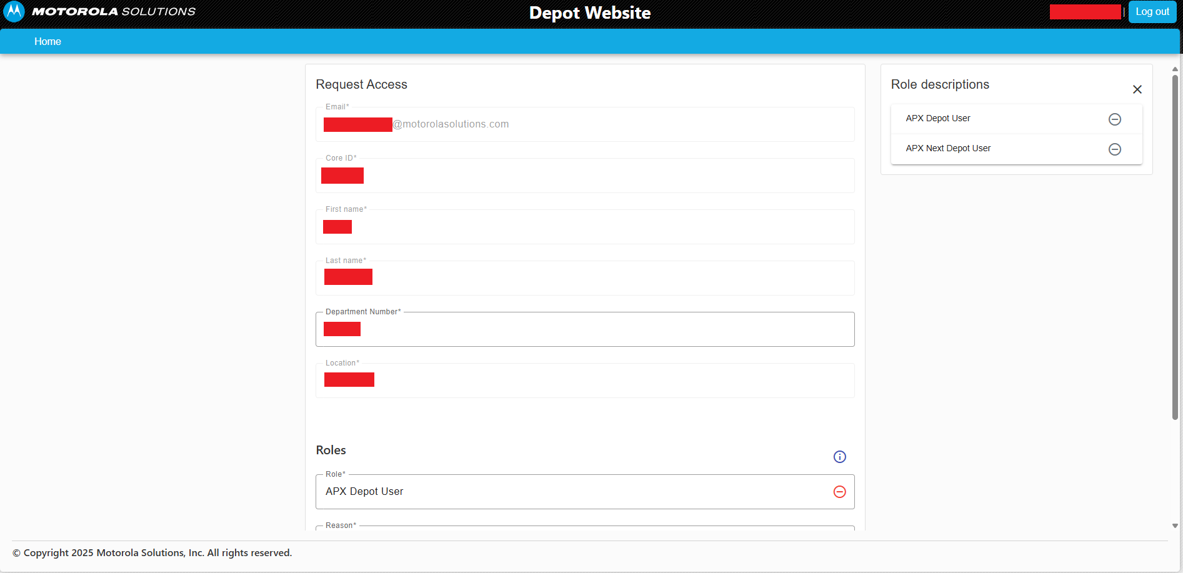Collapse the APX Depot User description
This screenshot has width=1183, height=573.
[x=1114, y=119]
